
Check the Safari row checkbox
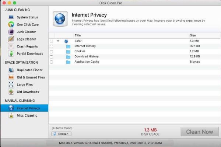click(52, 41)
